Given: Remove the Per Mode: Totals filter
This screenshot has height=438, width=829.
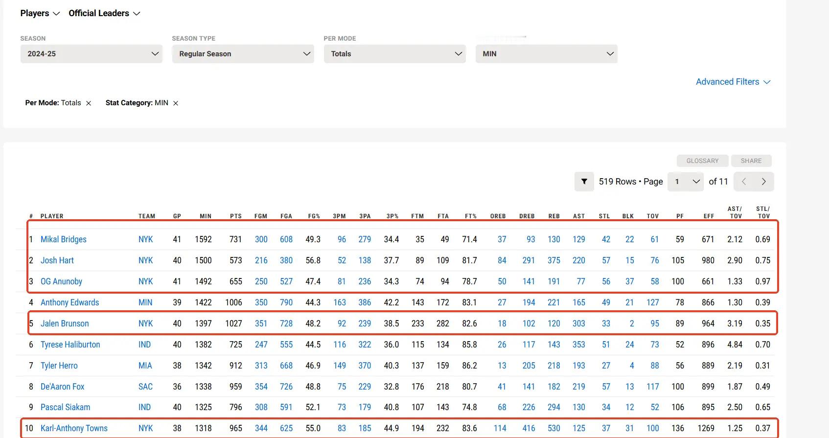Looking at the screenshot, I should click(89, 103).
